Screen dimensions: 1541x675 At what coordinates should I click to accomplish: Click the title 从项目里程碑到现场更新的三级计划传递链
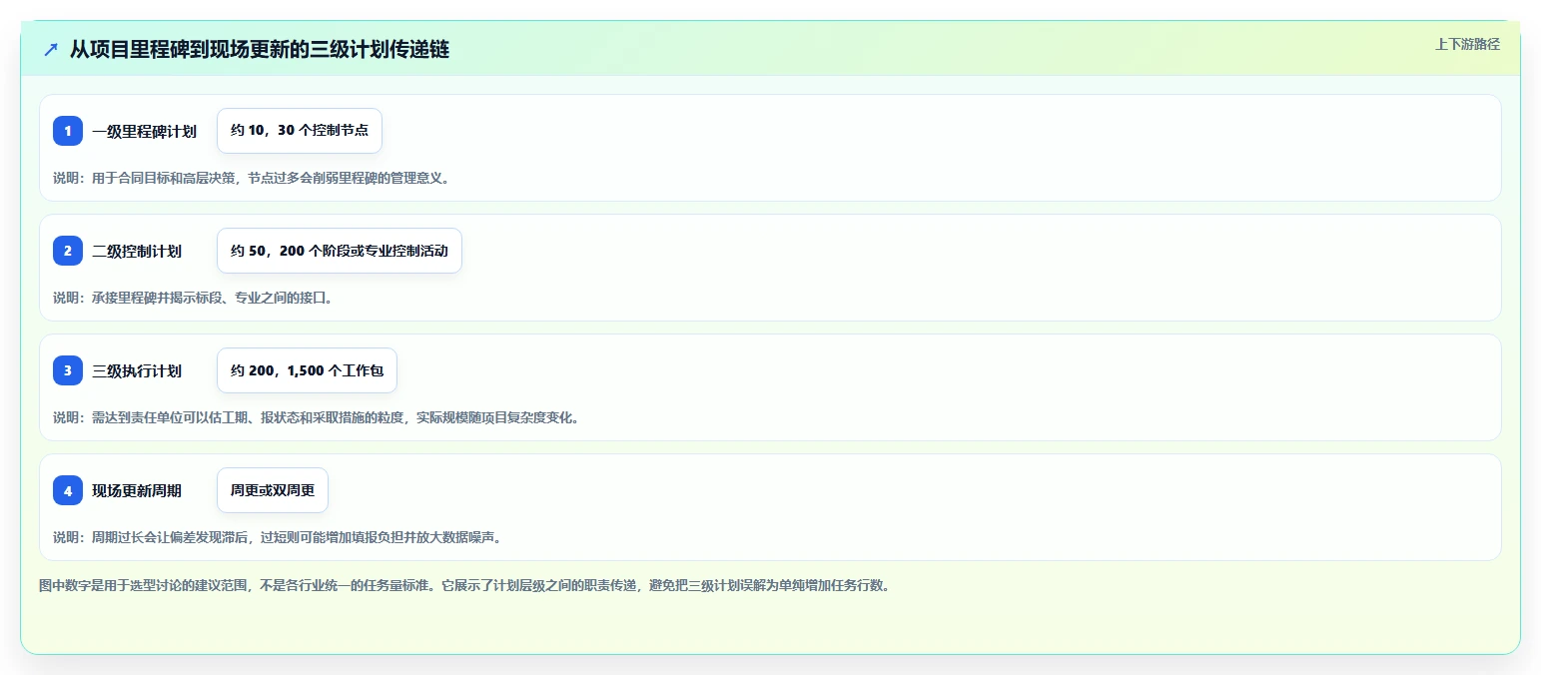260,50
